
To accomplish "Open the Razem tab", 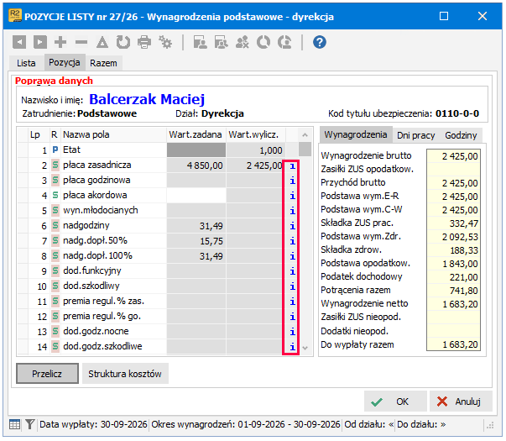I will coord(103,63).
